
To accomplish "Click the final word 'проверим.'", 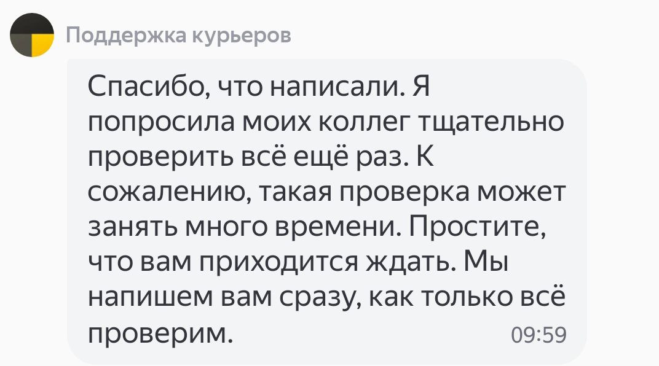I will point(162,333).
